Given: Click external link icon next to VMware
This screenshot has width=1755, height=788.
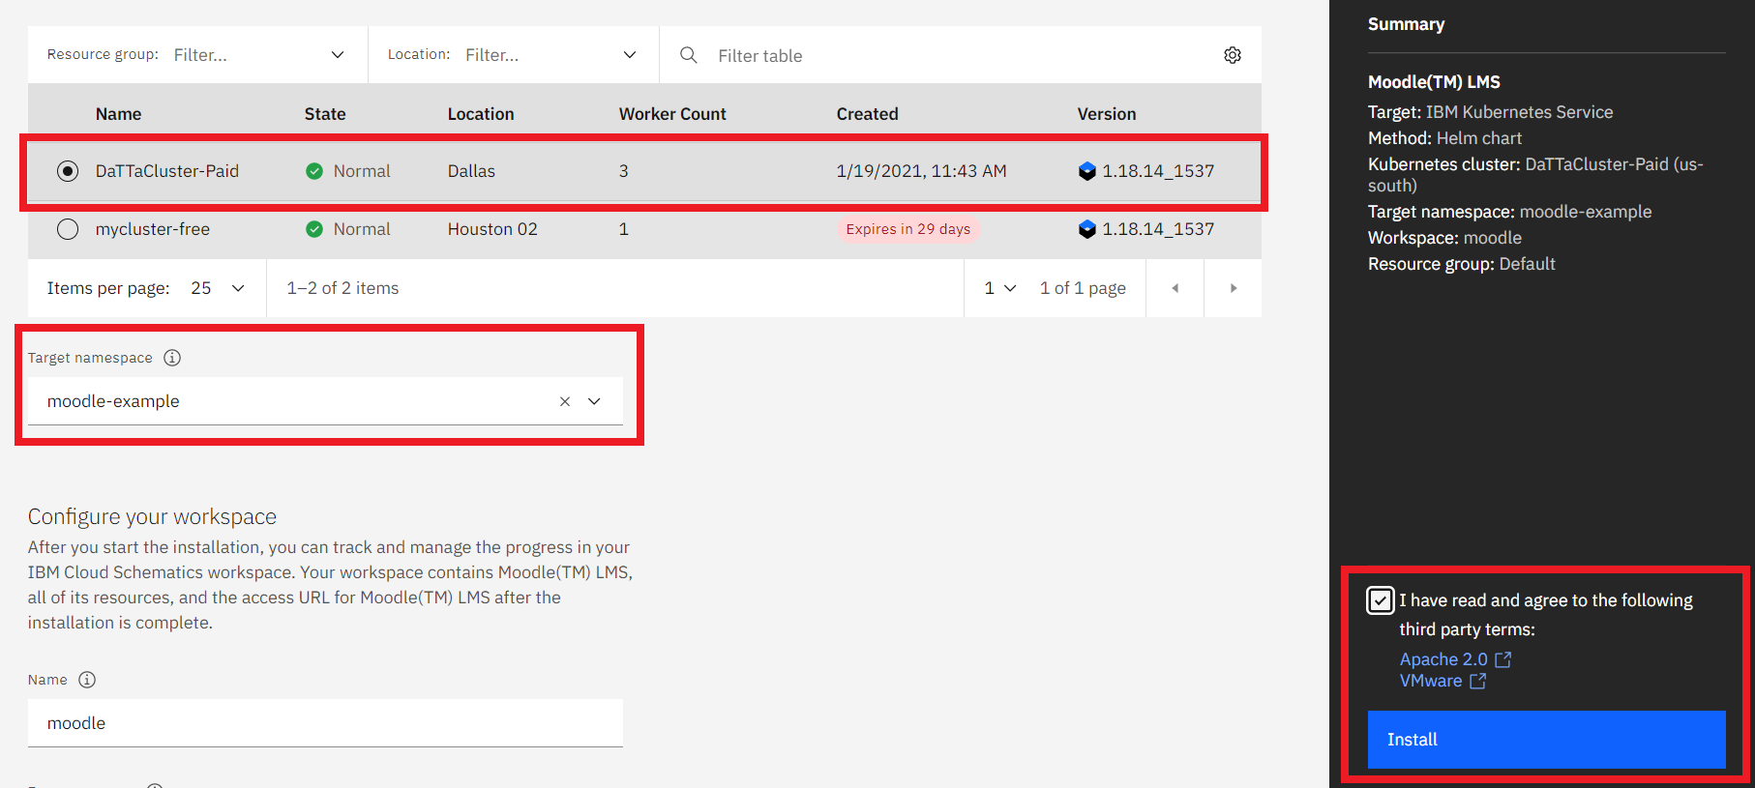Looking at the screenshot, I should pos(1478,681).
